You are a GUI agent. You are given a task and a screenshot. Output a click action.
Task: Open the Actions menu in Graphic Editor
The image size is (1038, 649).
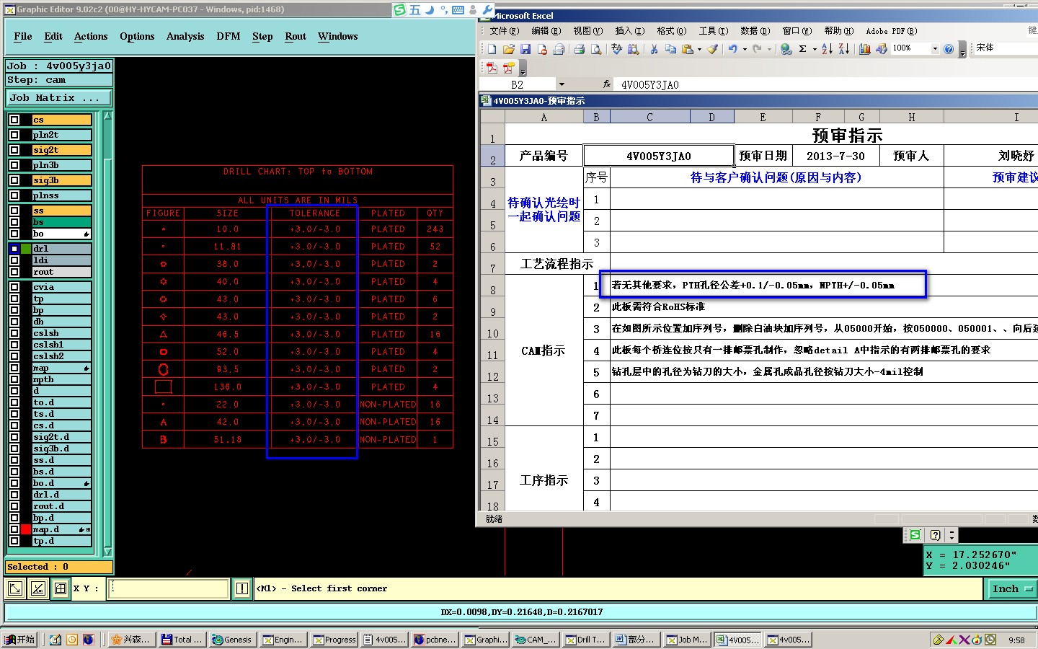(x=91, y=36)
